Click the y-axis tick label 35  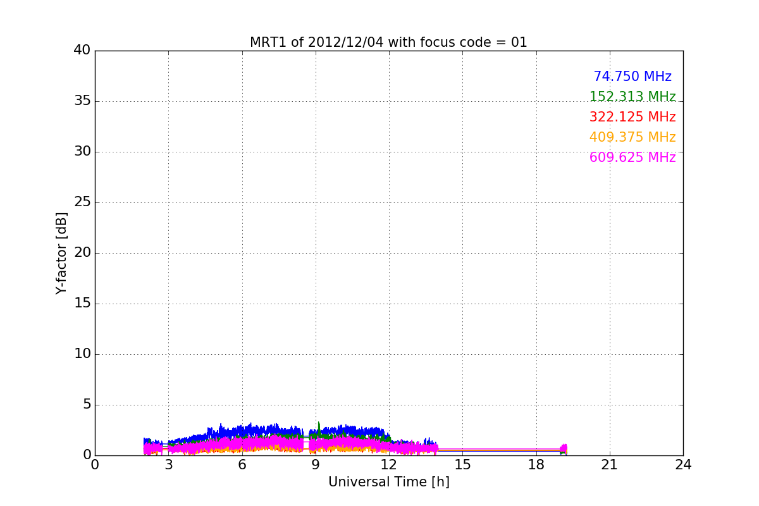point(82,101)
